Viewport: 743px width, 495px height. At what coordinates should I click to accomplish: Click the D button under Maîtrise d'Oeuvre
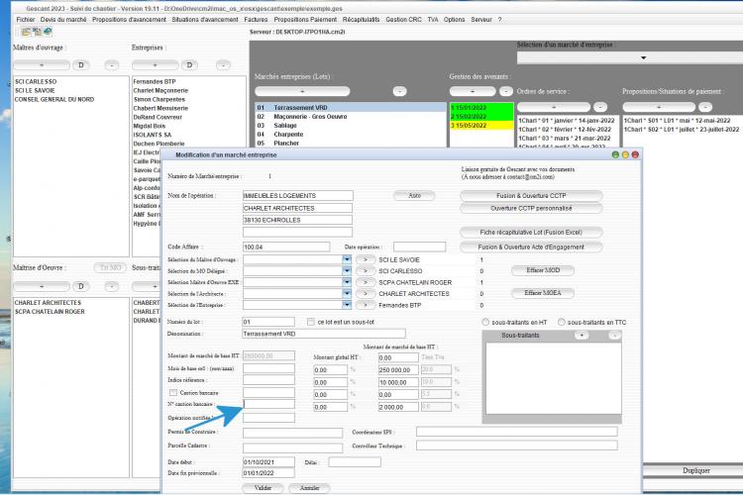pos(81,286)
